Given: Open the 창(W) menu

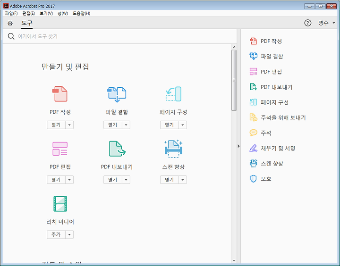Looking at the screenshot, I should pyautogui.click(x=63, y=13).
